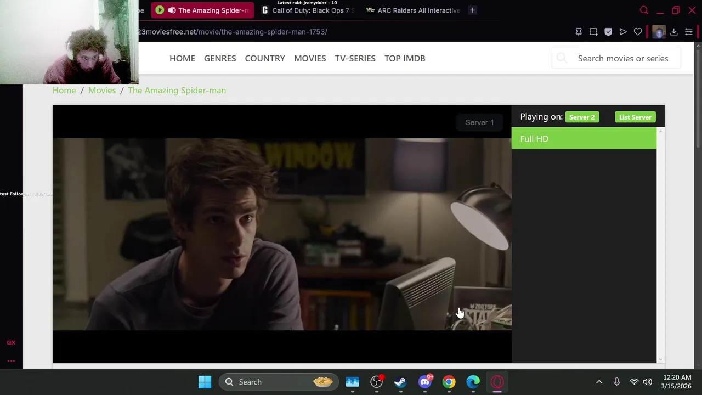Open Discord from the taskbar
This screenshot has width=702, height=395.
pyautogui.click(x=425, y=382)
